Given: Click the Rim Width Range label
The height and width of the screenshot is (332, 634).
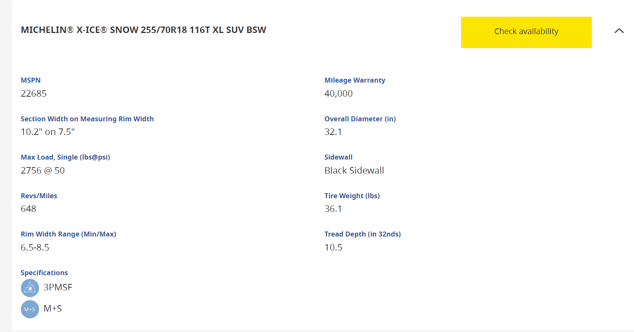Looking at the screenshot, I should 69,234.
